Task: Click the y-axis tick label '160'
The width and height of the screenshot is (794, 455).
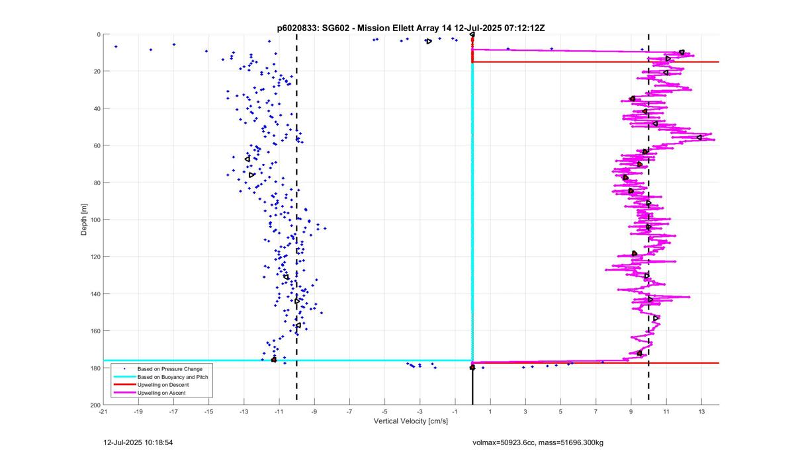Action: point(95,331)
